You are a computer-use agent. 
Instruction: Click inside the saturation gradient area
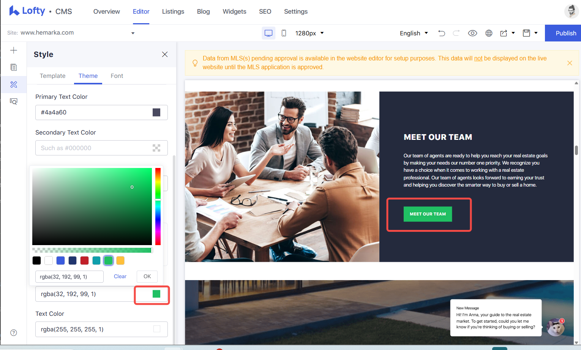point(92,206)
